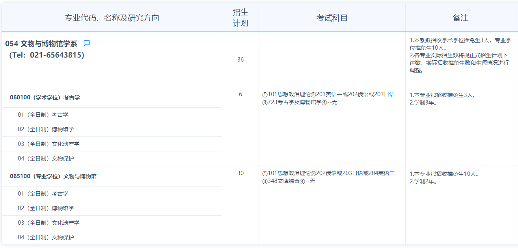The height and width of the screenshot is (248, 518).
Task: Select 02 博物馆学 under the 060100 major
Action: (46, 129)
